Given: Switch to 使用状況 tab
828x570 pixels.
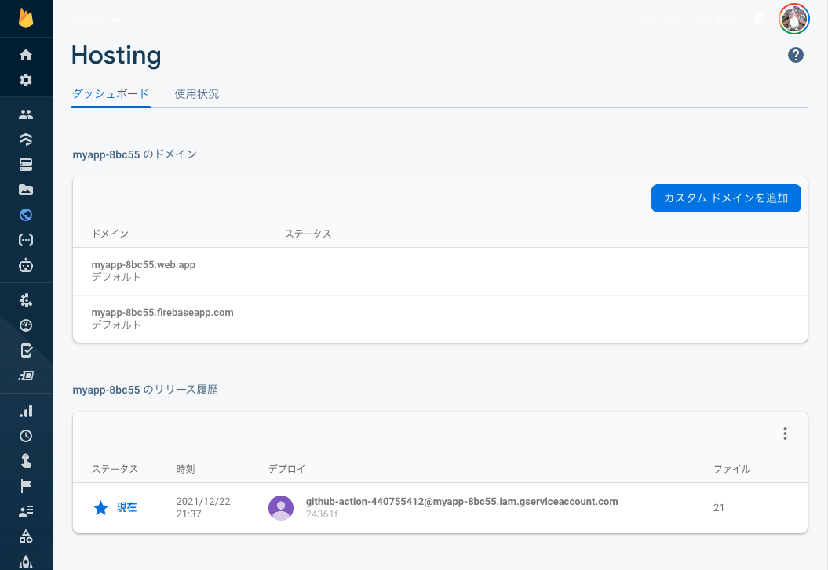Looking at the screenshot, I should pos(196,94).
